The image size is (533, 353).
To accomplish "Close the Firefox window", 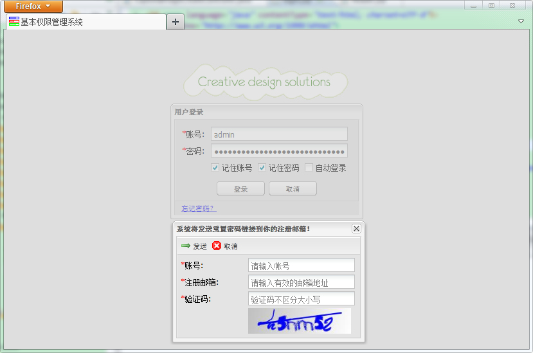I will point(512,5).
